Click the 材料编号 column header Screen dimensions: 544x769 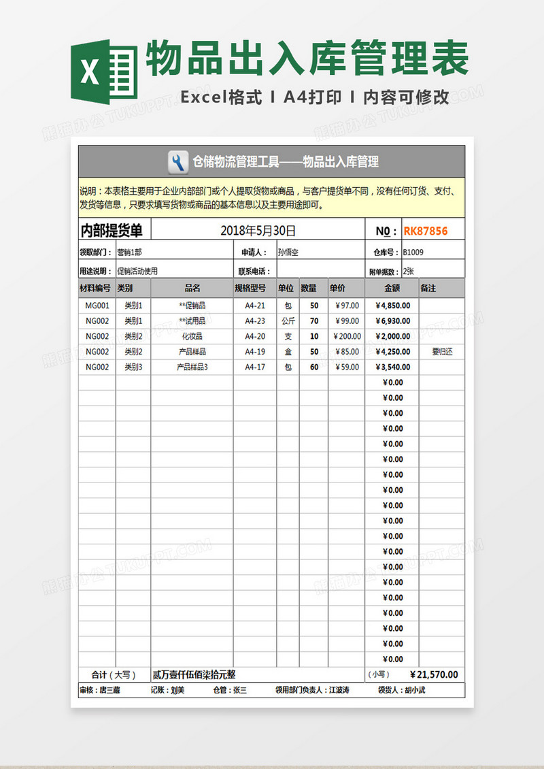point(97,288)
